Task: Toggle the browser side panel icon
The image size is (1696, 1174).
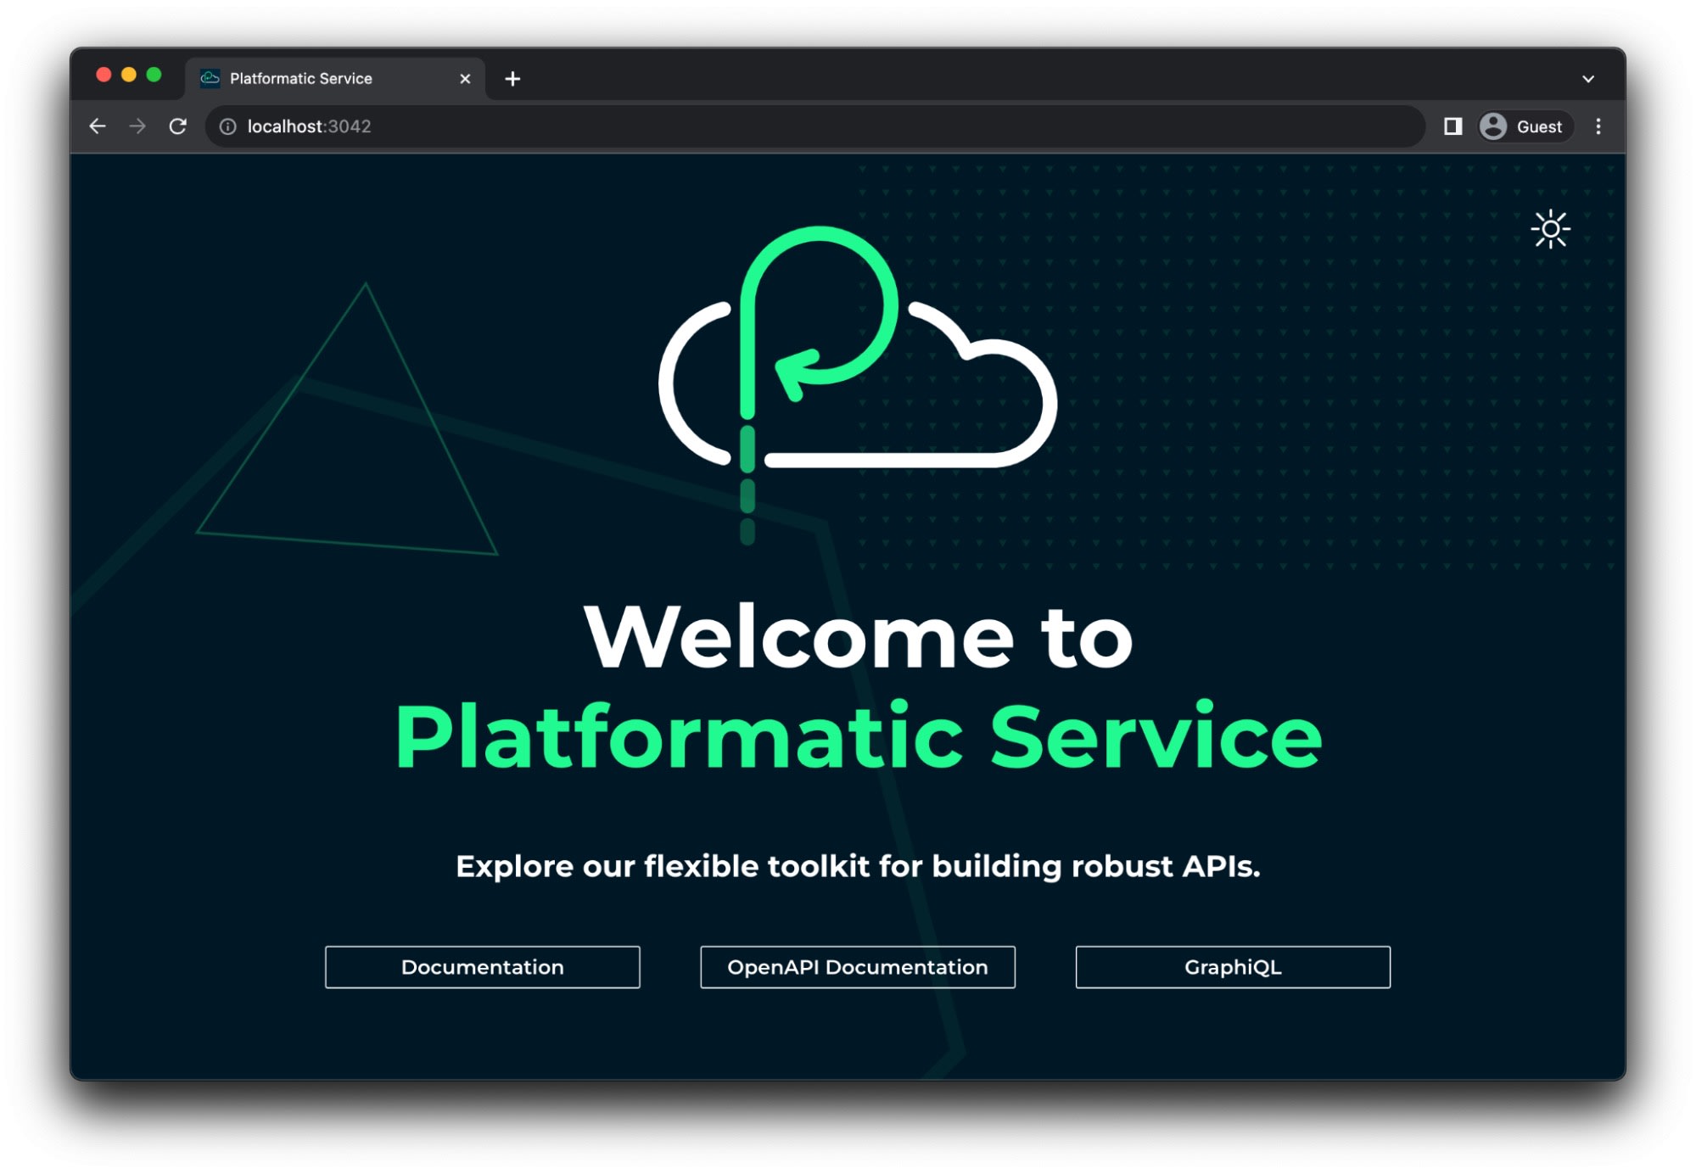Action: [1453, 126]
